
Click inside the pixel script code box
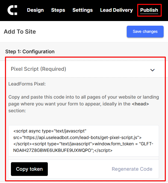coord(84,141)
